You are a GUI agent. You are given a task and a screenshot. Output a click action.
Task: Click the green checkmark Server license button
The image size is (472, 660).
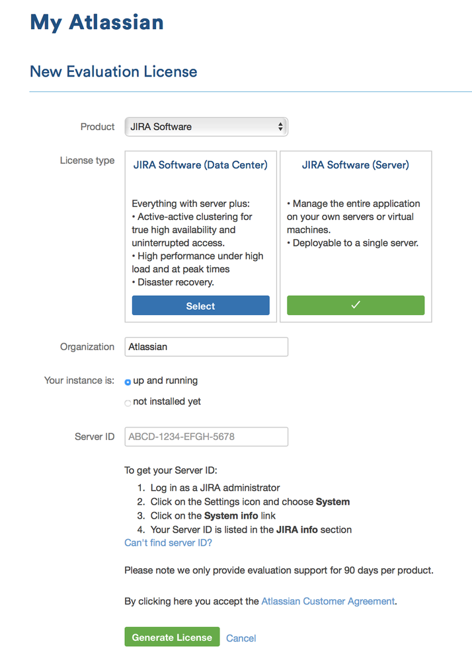click(x=356, y=305)
